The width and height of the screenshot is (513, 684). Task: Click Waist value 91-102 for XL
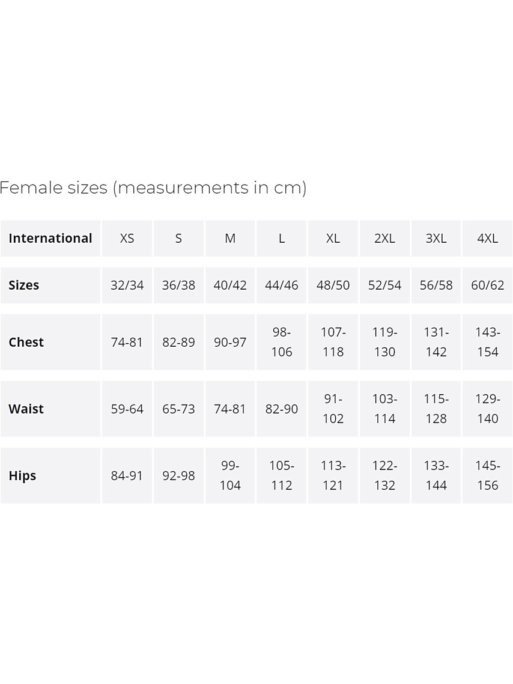click(333, 409)
